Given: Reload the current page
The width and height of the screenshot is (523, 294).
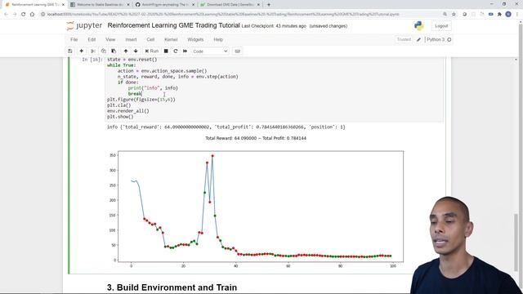Looking at the screenshot, I should [x=24, y=15].
